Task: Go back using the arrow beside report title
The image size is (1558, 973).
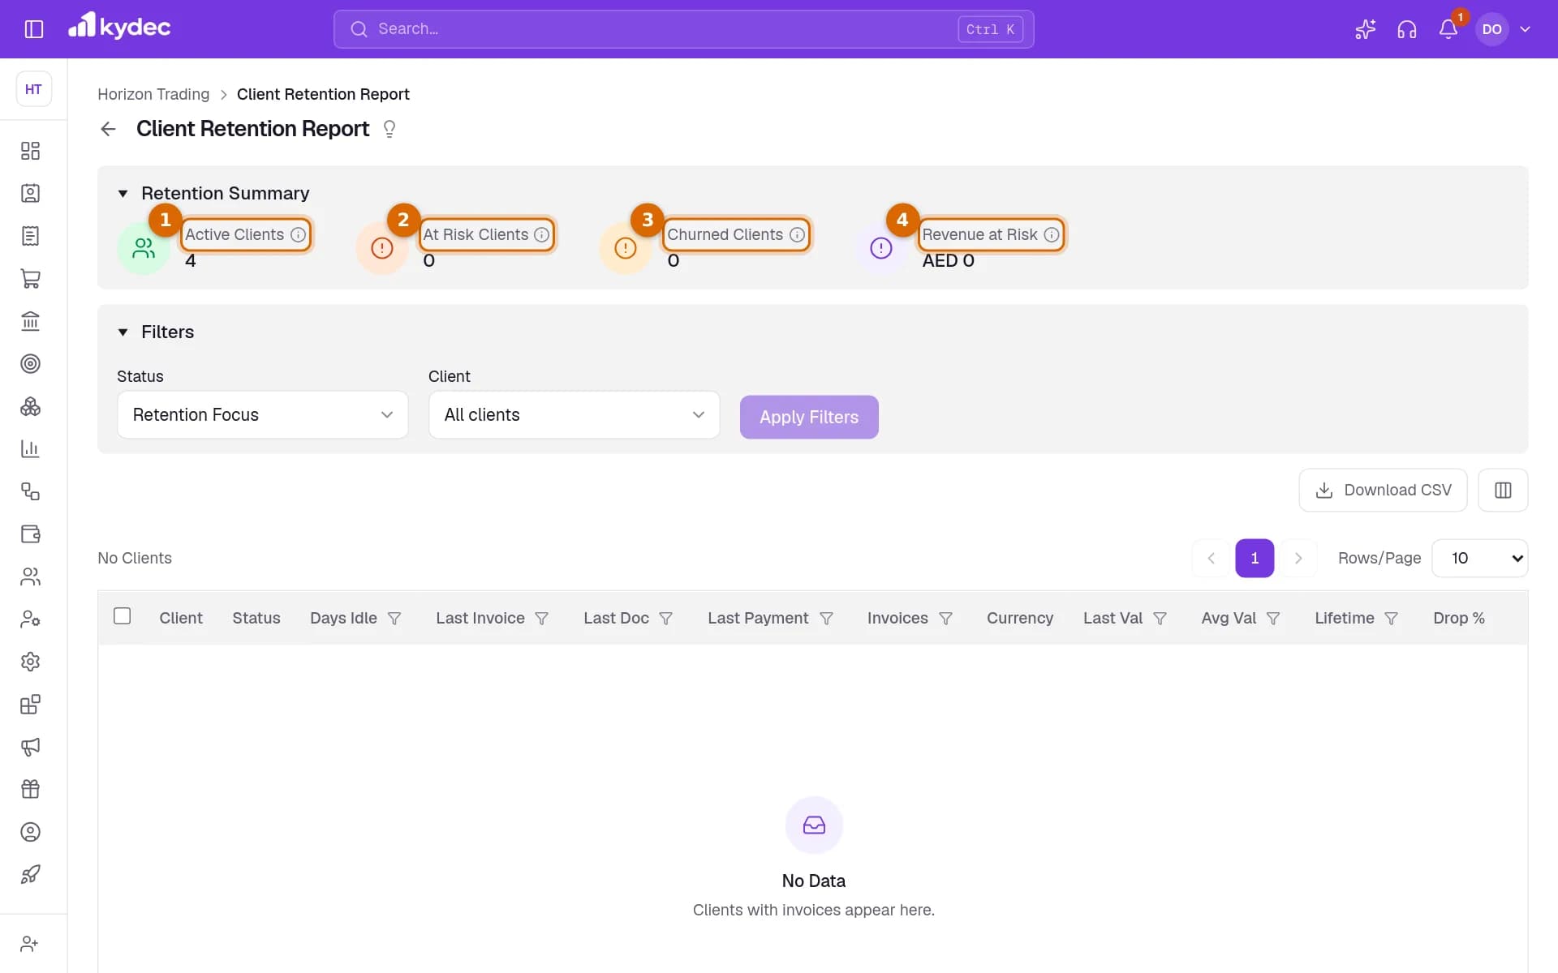Action: click(108, 129)
